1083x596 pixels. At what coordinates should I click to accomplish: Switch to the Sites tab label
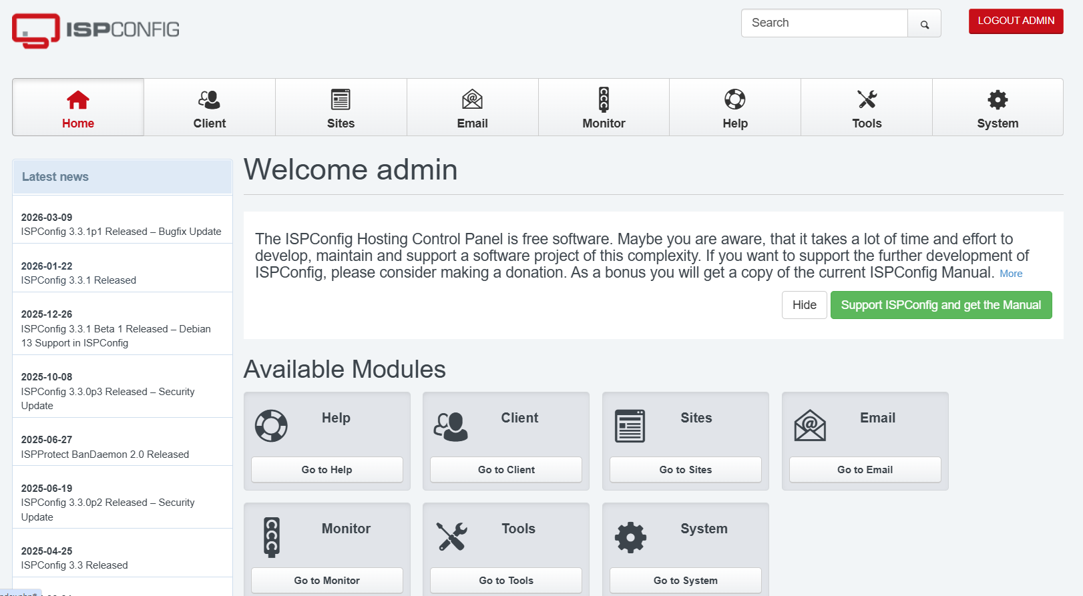341,123
